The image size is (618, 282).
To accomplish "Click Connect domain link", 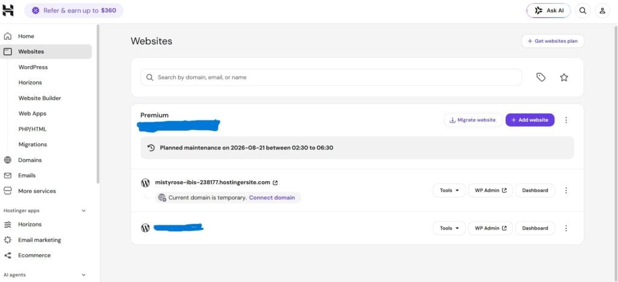I will 272,198.
